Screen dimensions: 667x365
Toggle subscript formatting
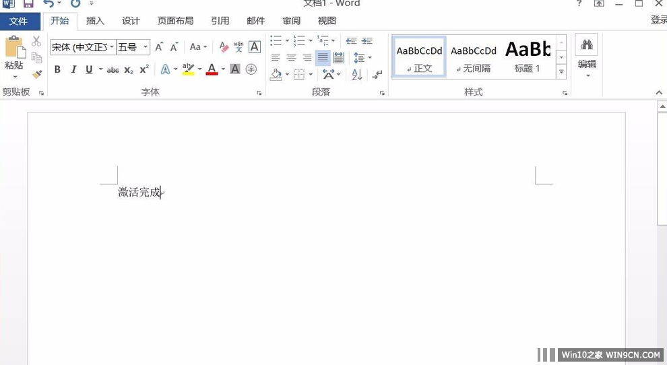129,70
